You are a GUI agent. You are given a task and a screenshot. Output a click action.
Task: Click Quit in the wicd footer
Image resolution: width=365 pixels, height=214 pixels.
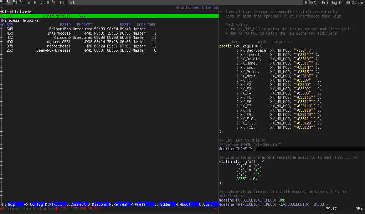(x=205, y=204)
